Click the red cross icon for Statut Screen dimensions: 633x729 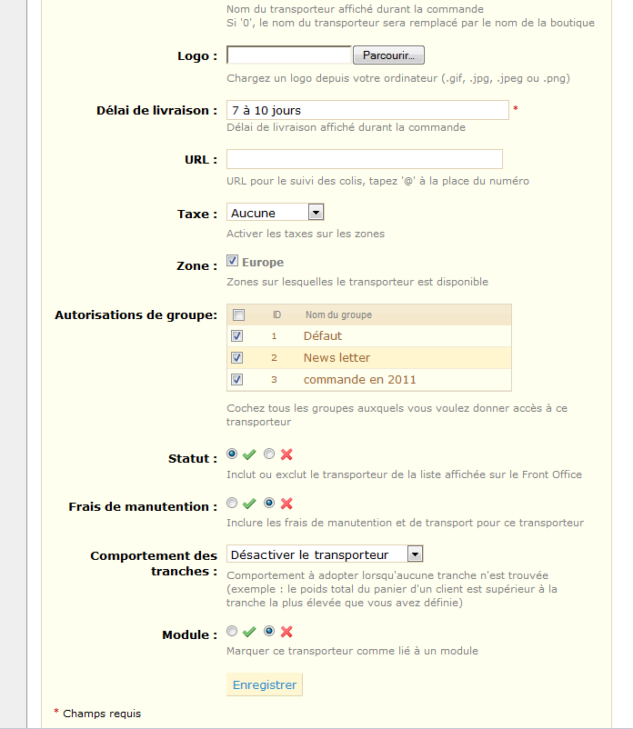(x=286, y=454)
